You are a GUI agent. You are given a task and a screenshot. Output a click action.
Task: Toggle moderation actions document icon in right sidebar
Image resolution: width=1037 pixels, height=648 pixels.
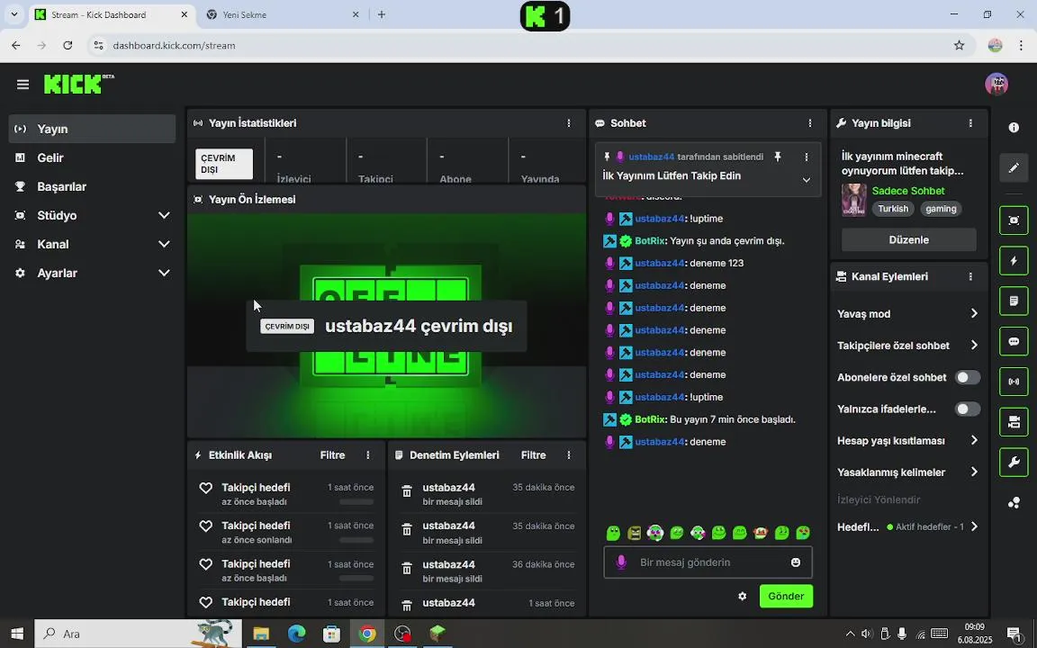(1014, 301)
